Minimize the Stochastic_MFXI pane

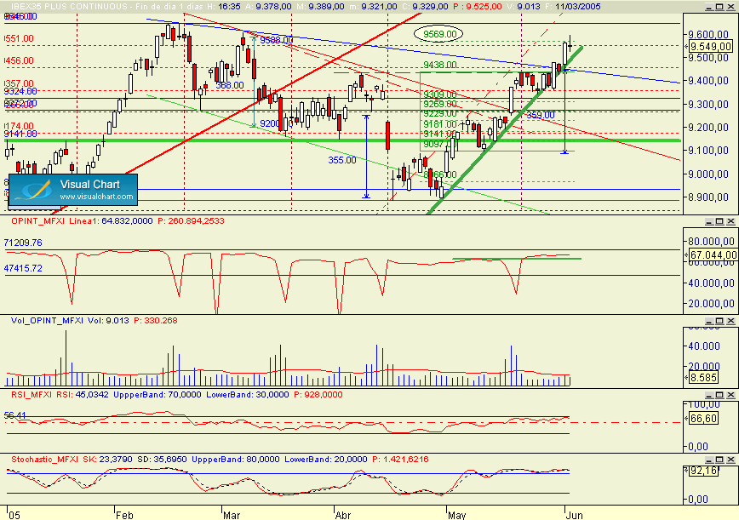click(x=709, y=460)
